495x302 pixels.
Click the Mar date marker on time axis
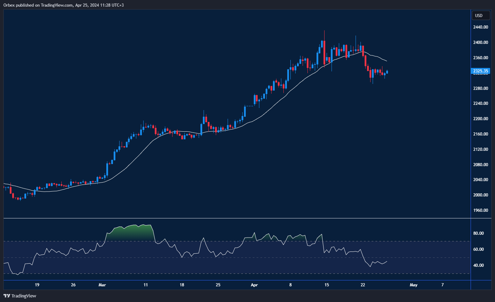click(x=102, y=285)
